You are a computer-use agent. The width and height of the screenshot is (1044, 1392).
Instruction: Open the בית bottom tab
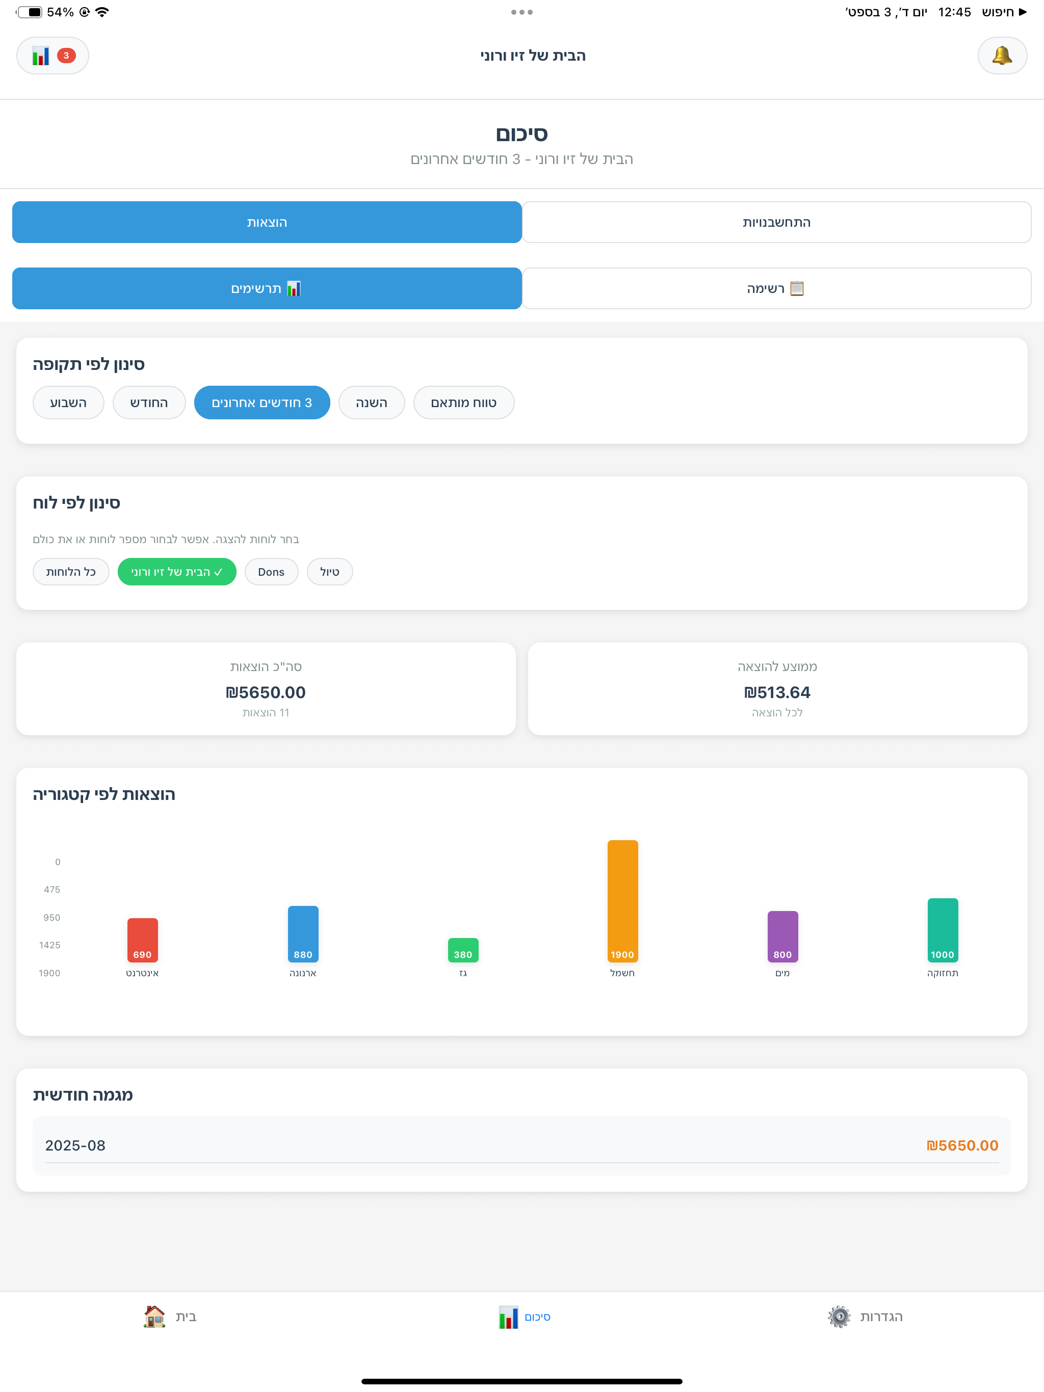click(170, 1317)
